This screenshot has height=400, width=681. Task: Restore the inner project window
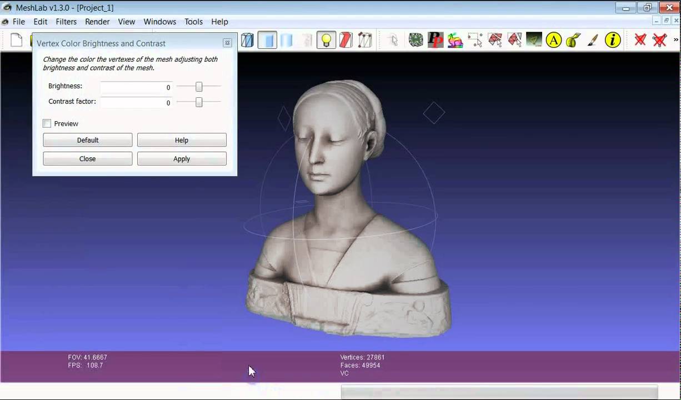click(x=666, y=21)
